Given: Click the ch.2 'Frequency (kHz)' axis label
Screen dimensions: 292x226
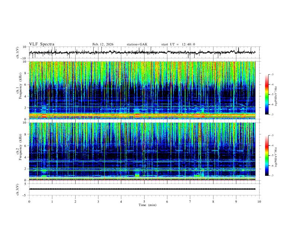Looking at the screenshot, I should pos(20,147).
